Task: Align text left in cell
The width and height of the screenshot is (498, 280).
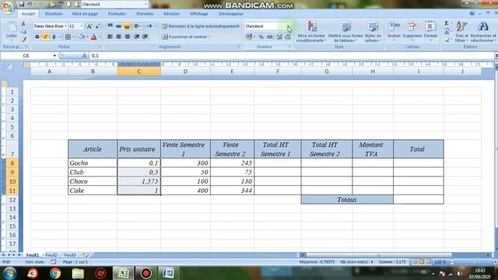Action: coord(110,37)
